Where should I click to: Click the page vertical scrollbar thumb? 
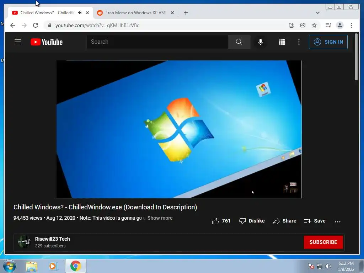[356, 57]
